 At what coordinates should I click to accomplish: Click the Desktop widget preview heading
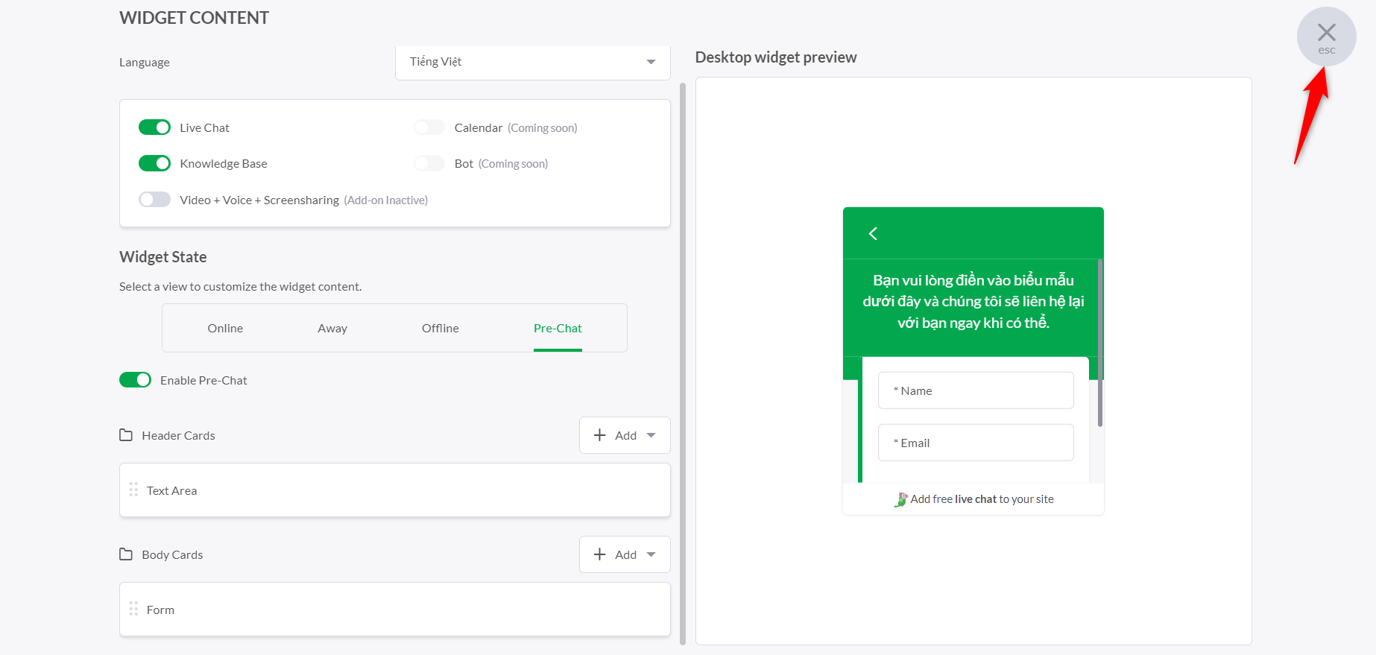(x=776, y=57)
